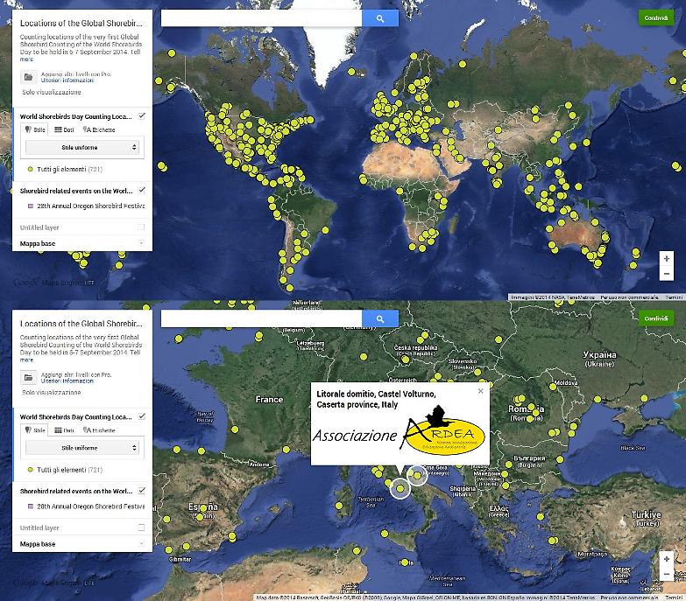Follow the 'Ulteriori informazioni' link in bottom panel
This screenshot has height=601, width=686.
tap(61, 381)
